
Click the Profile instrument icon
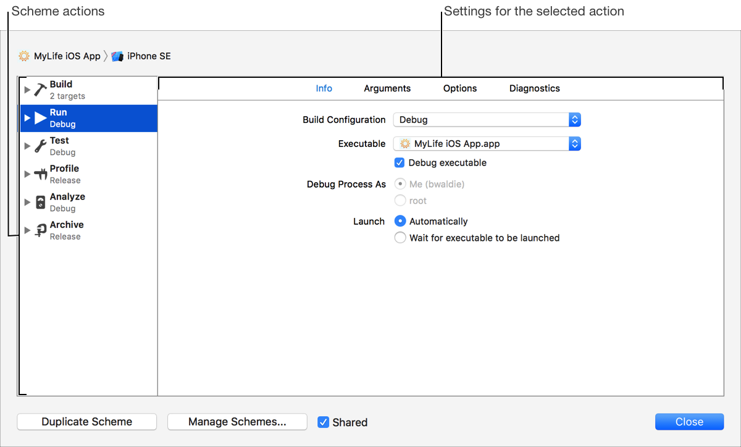[40, 174]
